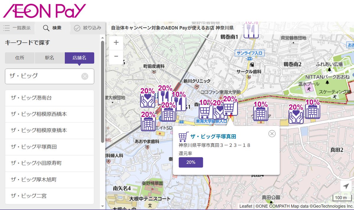Click the sidebar scrollbar thumb
Image resolution: width=354 pixels, height=210 pixels.
[102, 92]
